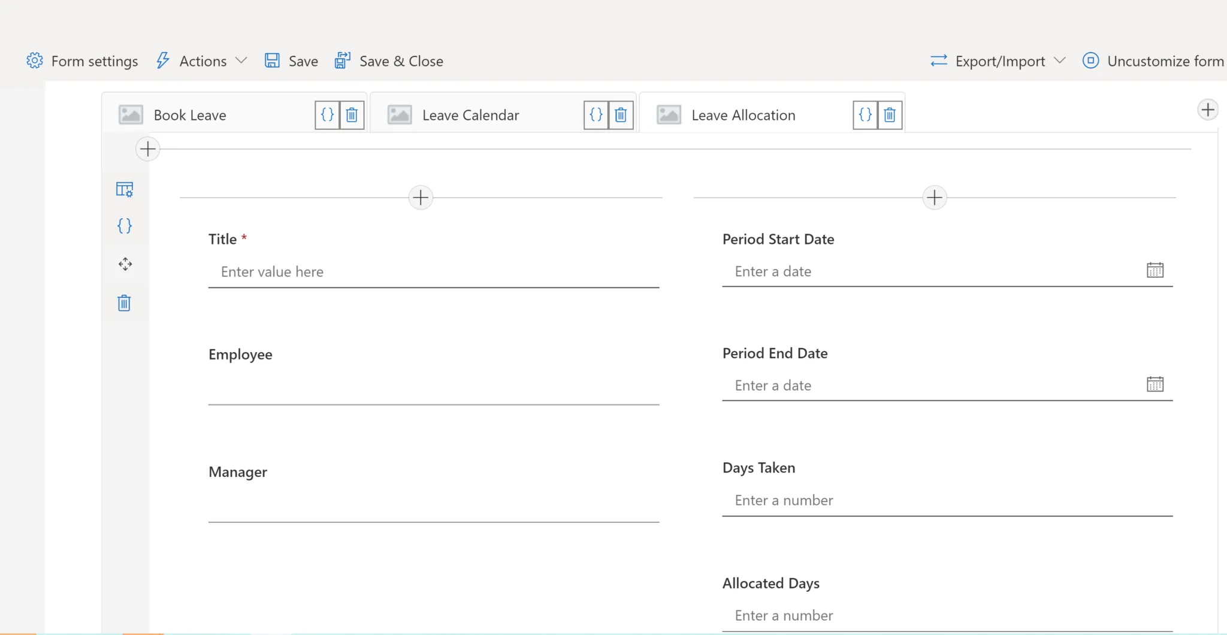1227x635 pixels.
Task: Click Save & Close
Action: click(x=389, y=61)
